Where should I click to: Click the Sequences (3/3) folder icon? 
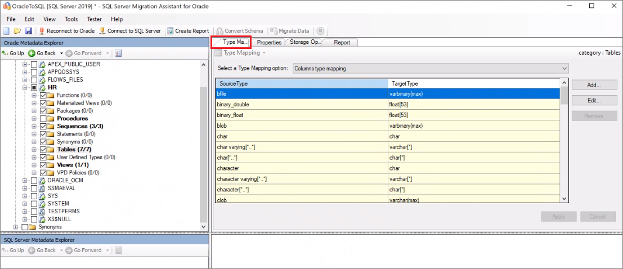(x=51, y=127)
